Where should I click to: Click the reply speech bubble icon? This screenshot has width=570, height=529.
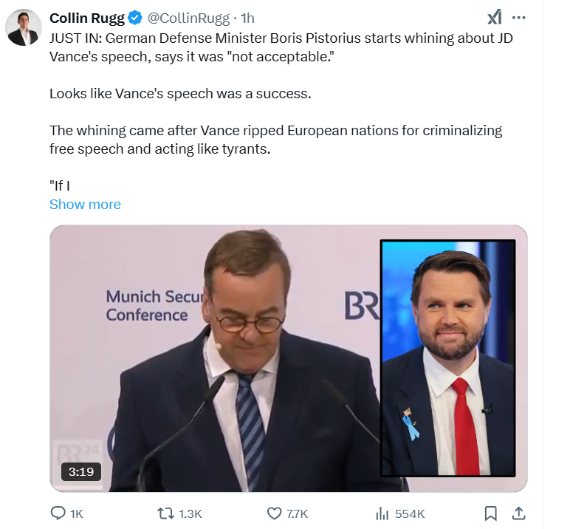tap(58, 513)
